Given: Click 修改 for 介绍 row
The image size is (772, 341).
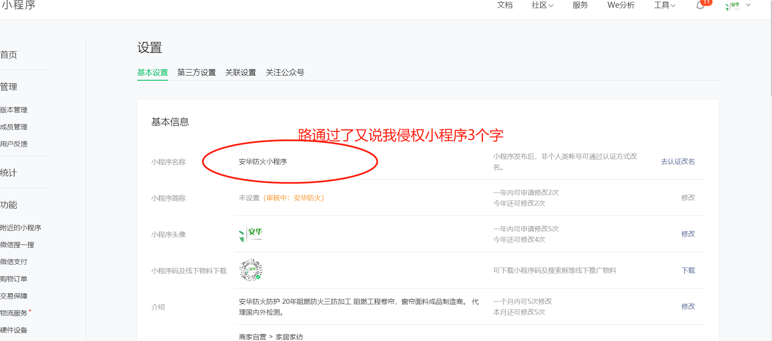Looking at the screenshot, I should 688,306.
